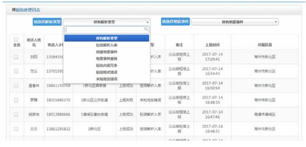Image resolution: width=306 pixels, height=147 pixels.
Task: Select the 短信内容冗余 option
Action: click(x=107, y=65)
